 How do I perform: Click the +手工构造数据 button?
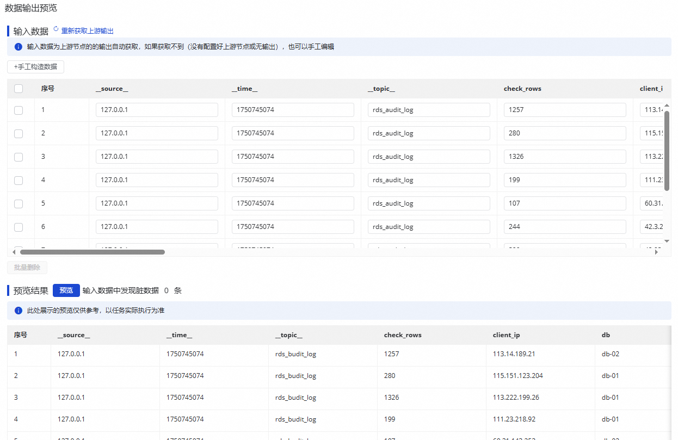click(35, 67)
